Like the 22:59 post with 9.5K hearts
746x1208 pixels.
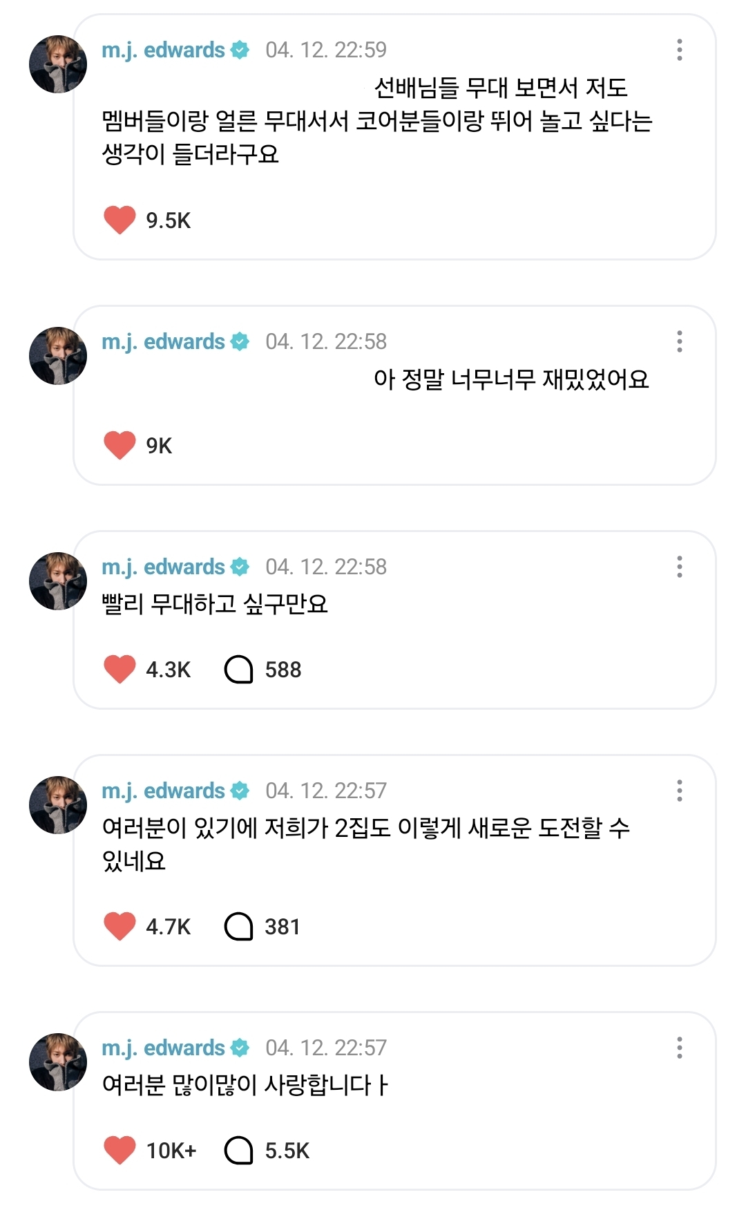[x=119, y=220]
